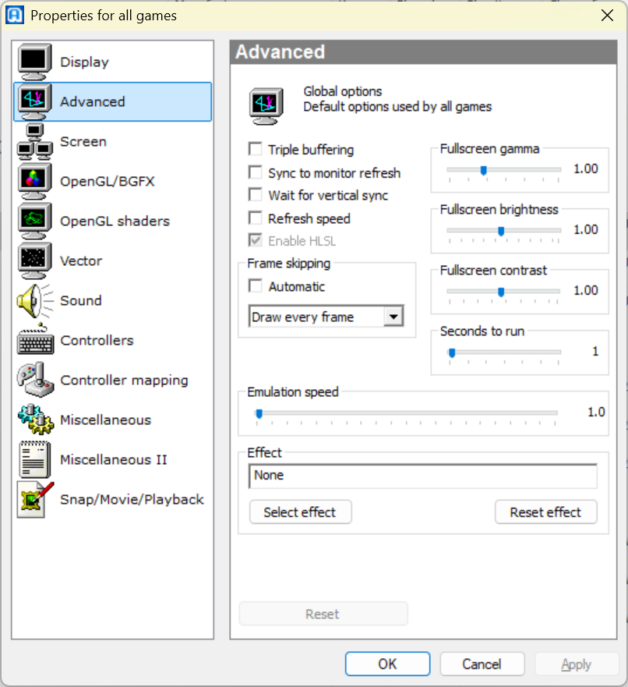Click the Snap/Movie/Playback paintbrush icon

35,500
